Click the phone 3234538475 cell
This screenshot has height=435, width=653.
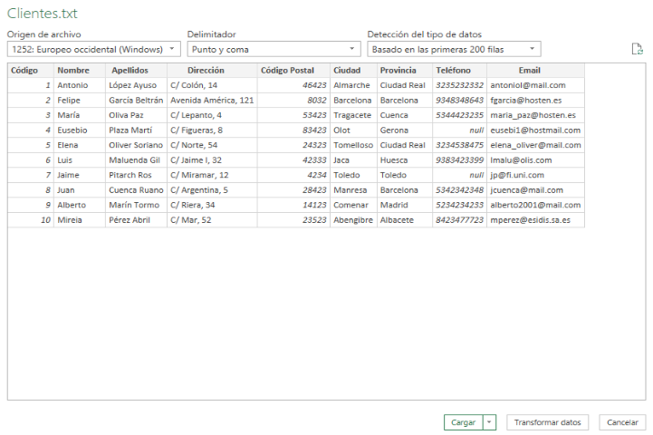pos(460,145)
